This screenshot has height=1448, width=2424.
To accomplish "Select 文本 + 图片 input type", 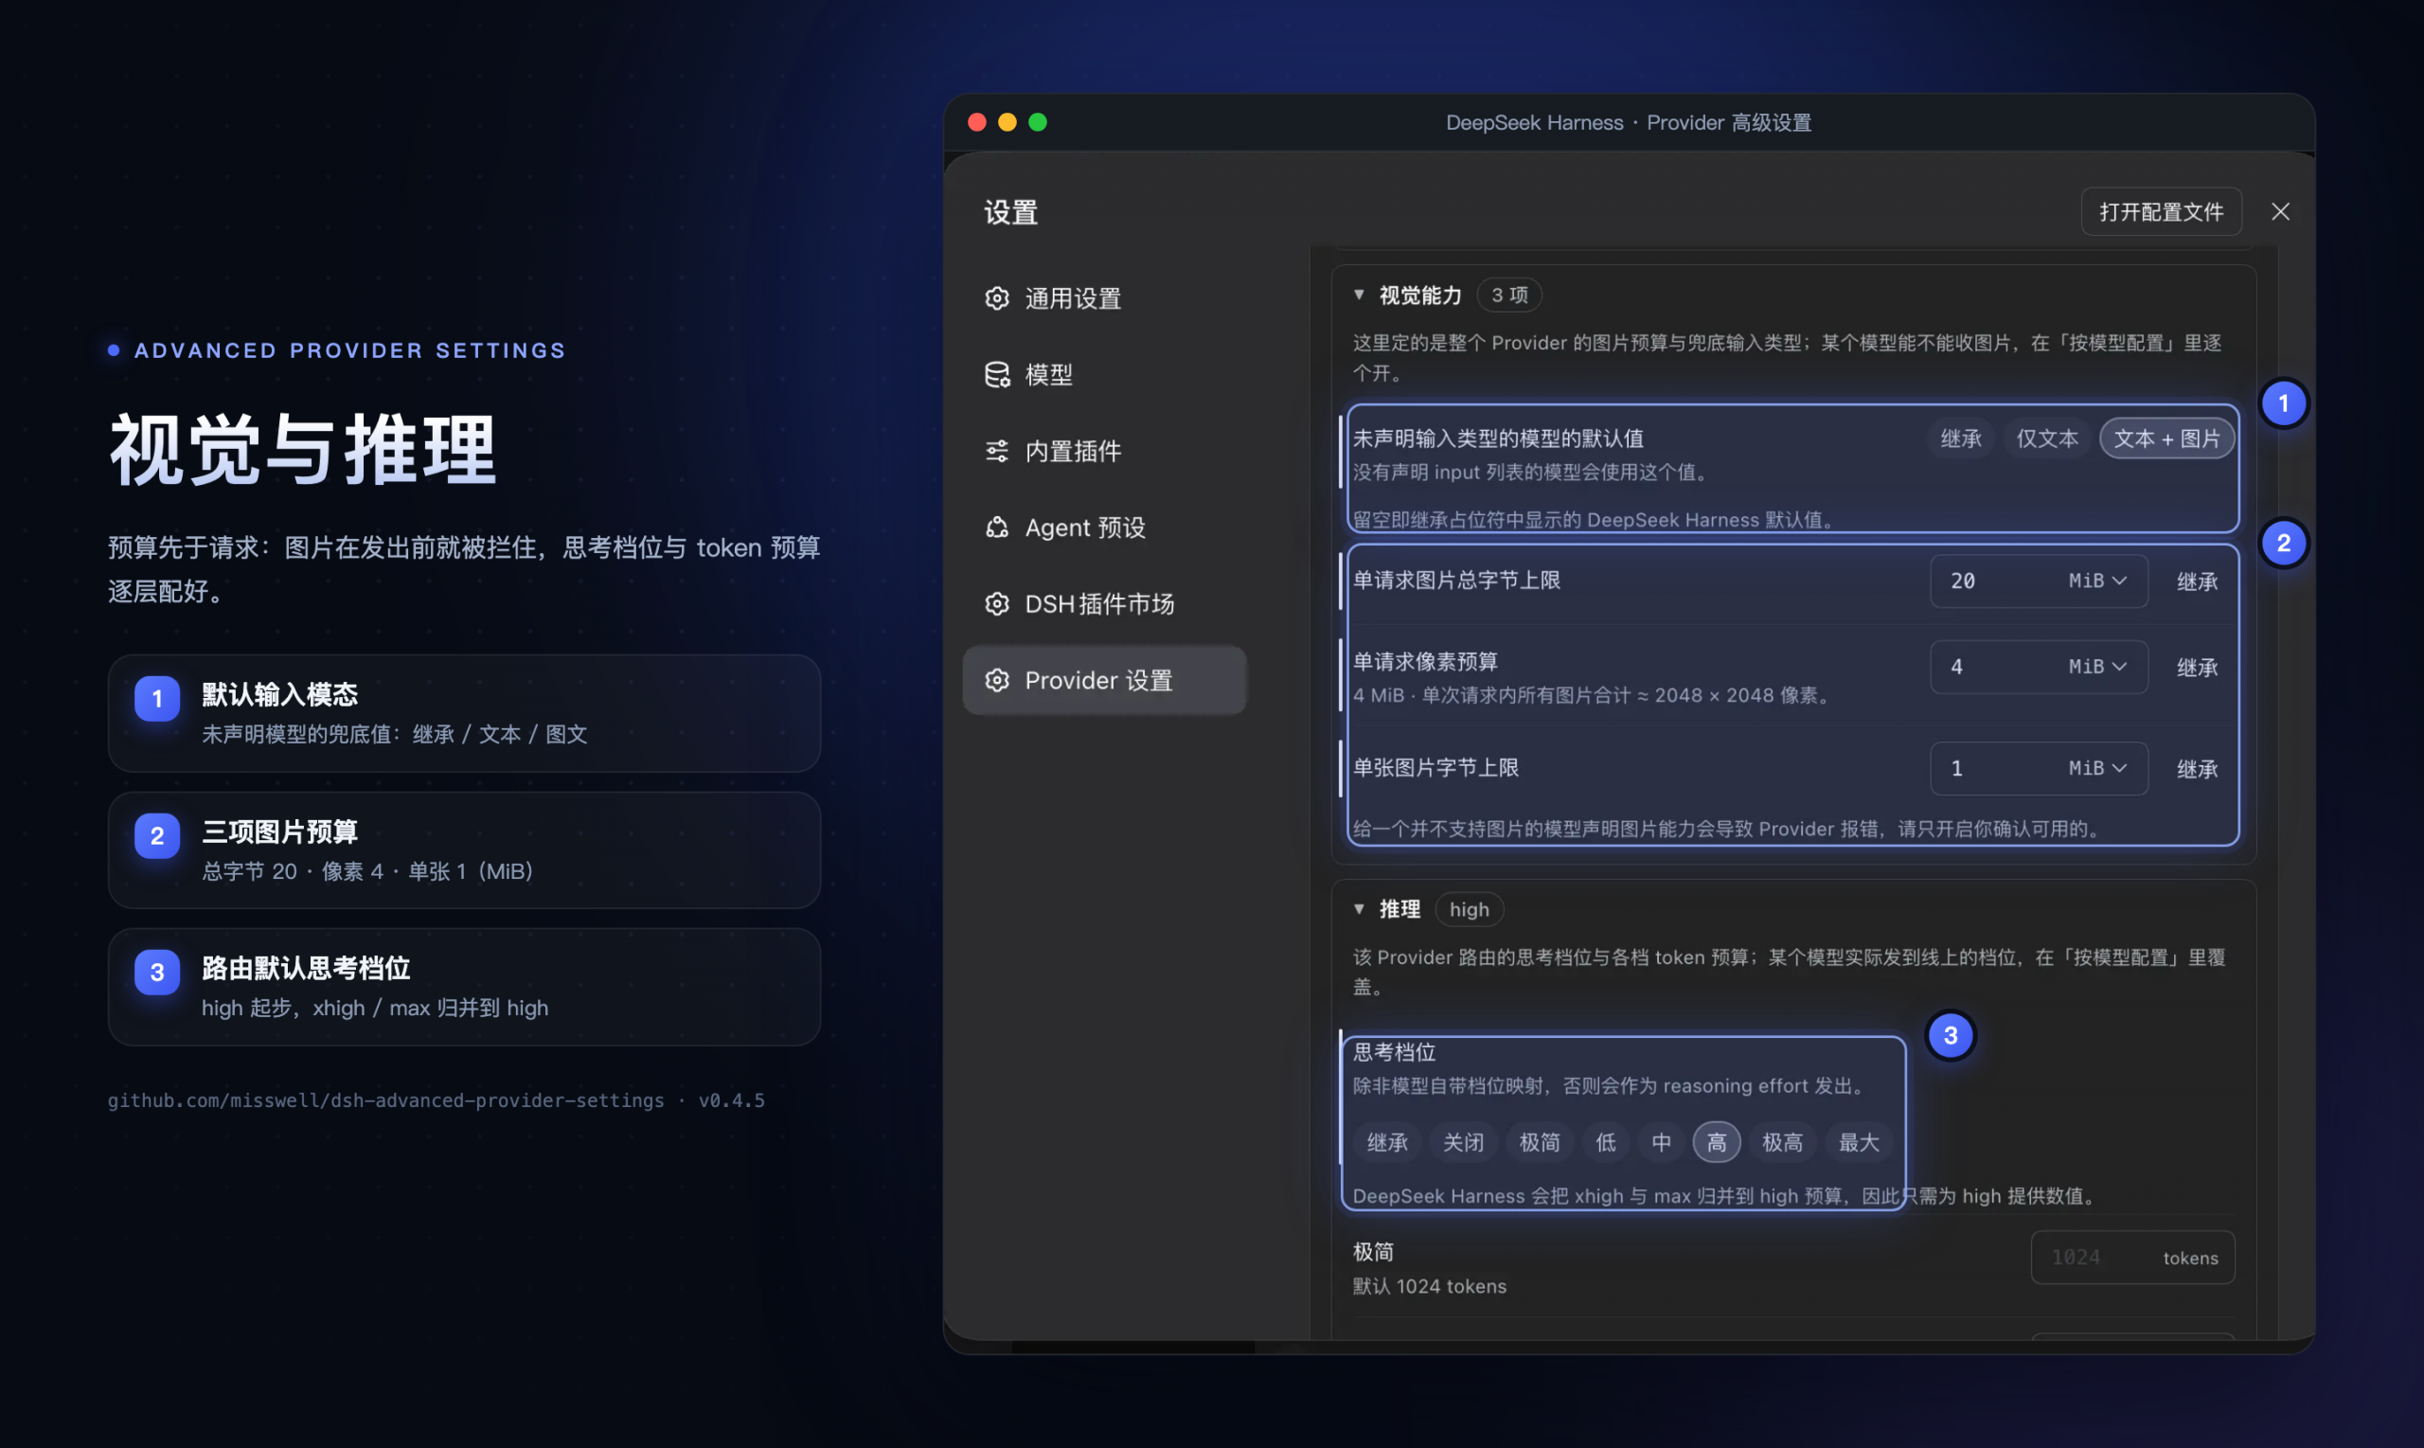I will [2166, 439].
